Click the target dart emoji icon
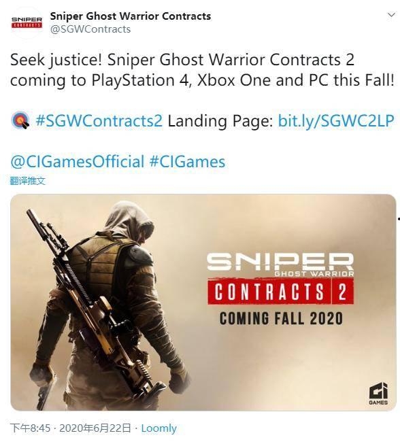The image size is (400, 444). (20, 120)
